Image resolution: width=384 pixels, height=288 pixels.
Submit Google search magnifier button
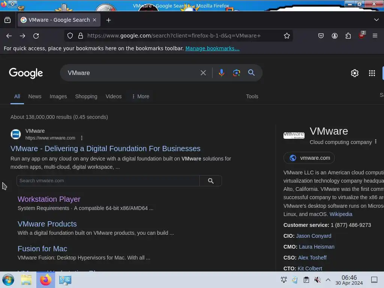click(x=251, y=73)
